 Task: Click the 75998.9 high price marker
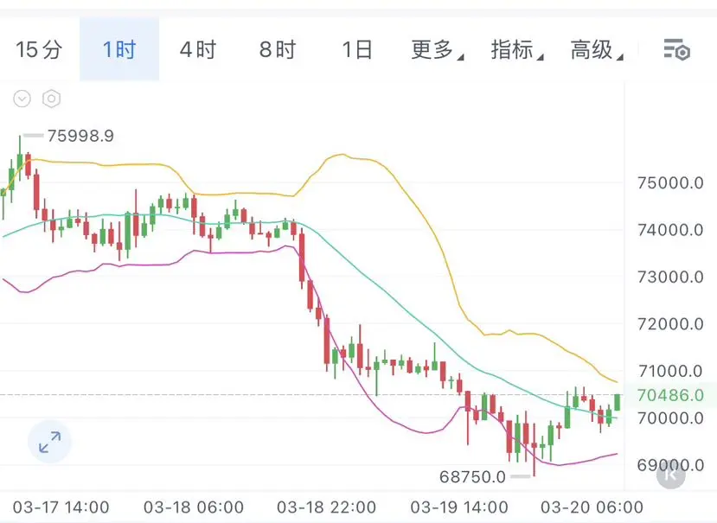(80, 136)
